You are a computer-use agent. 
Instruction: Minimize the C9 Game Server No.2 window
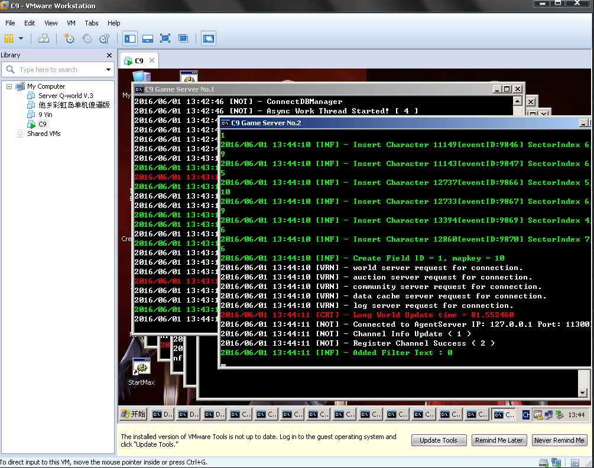tap(583, 123)
